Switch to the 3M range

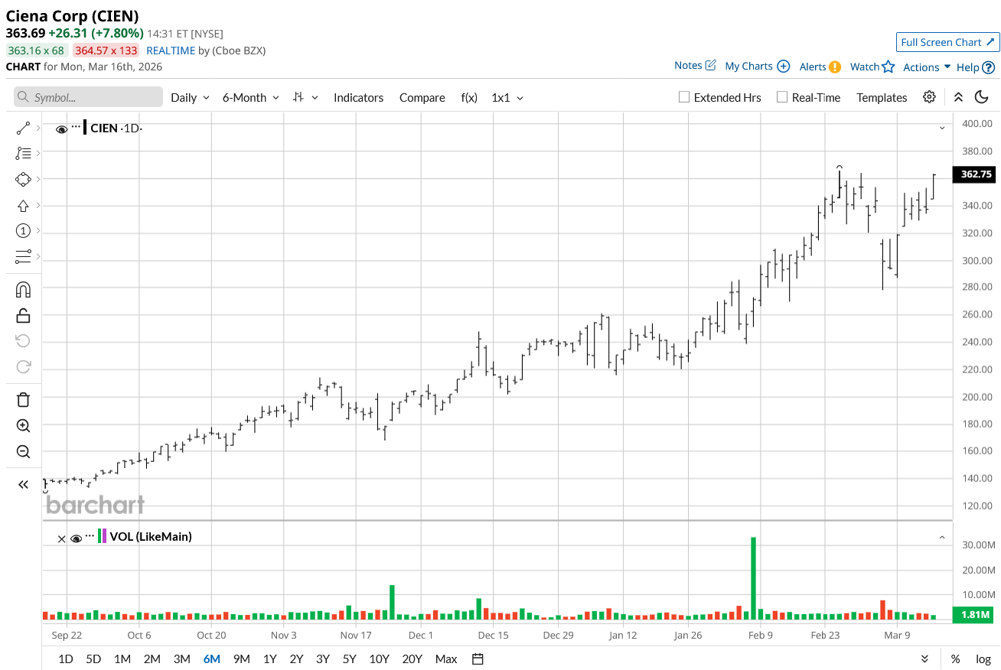[181, 659]
